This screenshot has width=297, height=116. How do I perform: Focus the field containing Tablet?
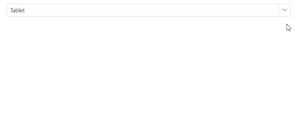point(143,10)
